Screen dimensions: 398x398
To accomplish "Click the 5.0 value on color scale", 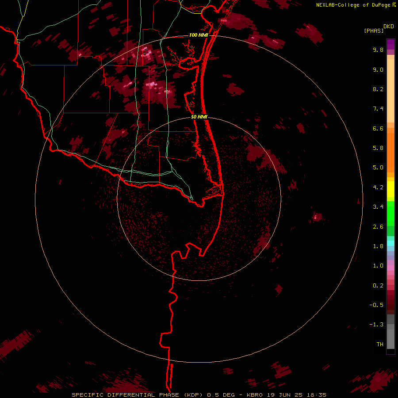I will [378, 168].
